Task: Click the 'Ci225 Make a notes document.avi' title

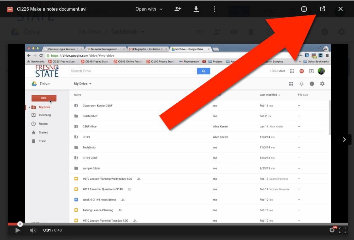Action: click(x=52, y=9)
